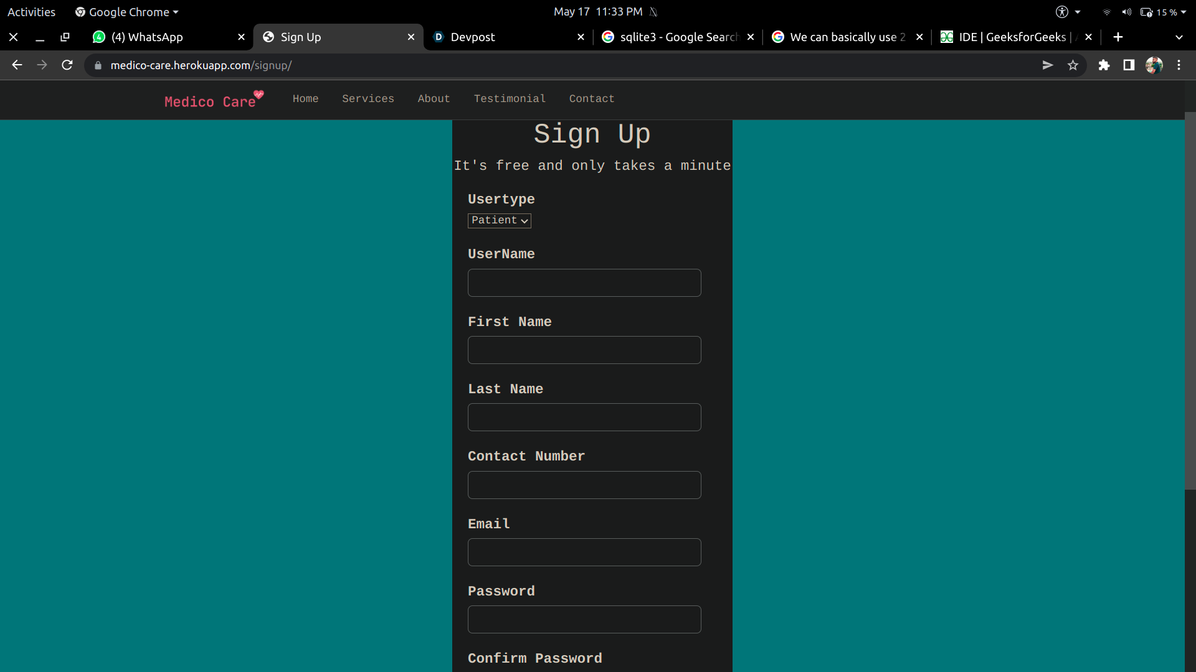
Task: Expand the tab search chevron
Action: [x=1179, y=37]
